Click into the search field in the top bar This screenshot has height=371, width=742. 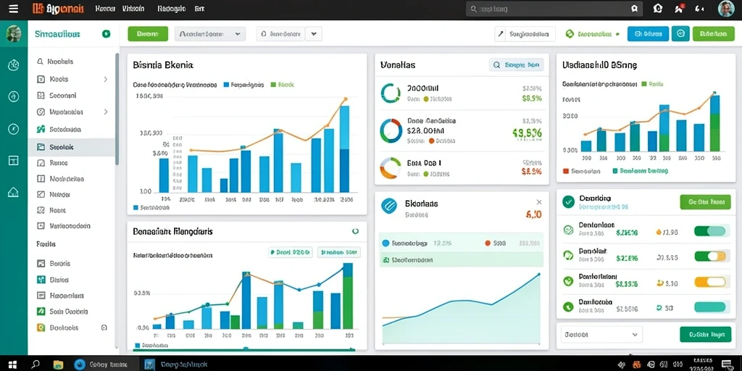point(554,9)
